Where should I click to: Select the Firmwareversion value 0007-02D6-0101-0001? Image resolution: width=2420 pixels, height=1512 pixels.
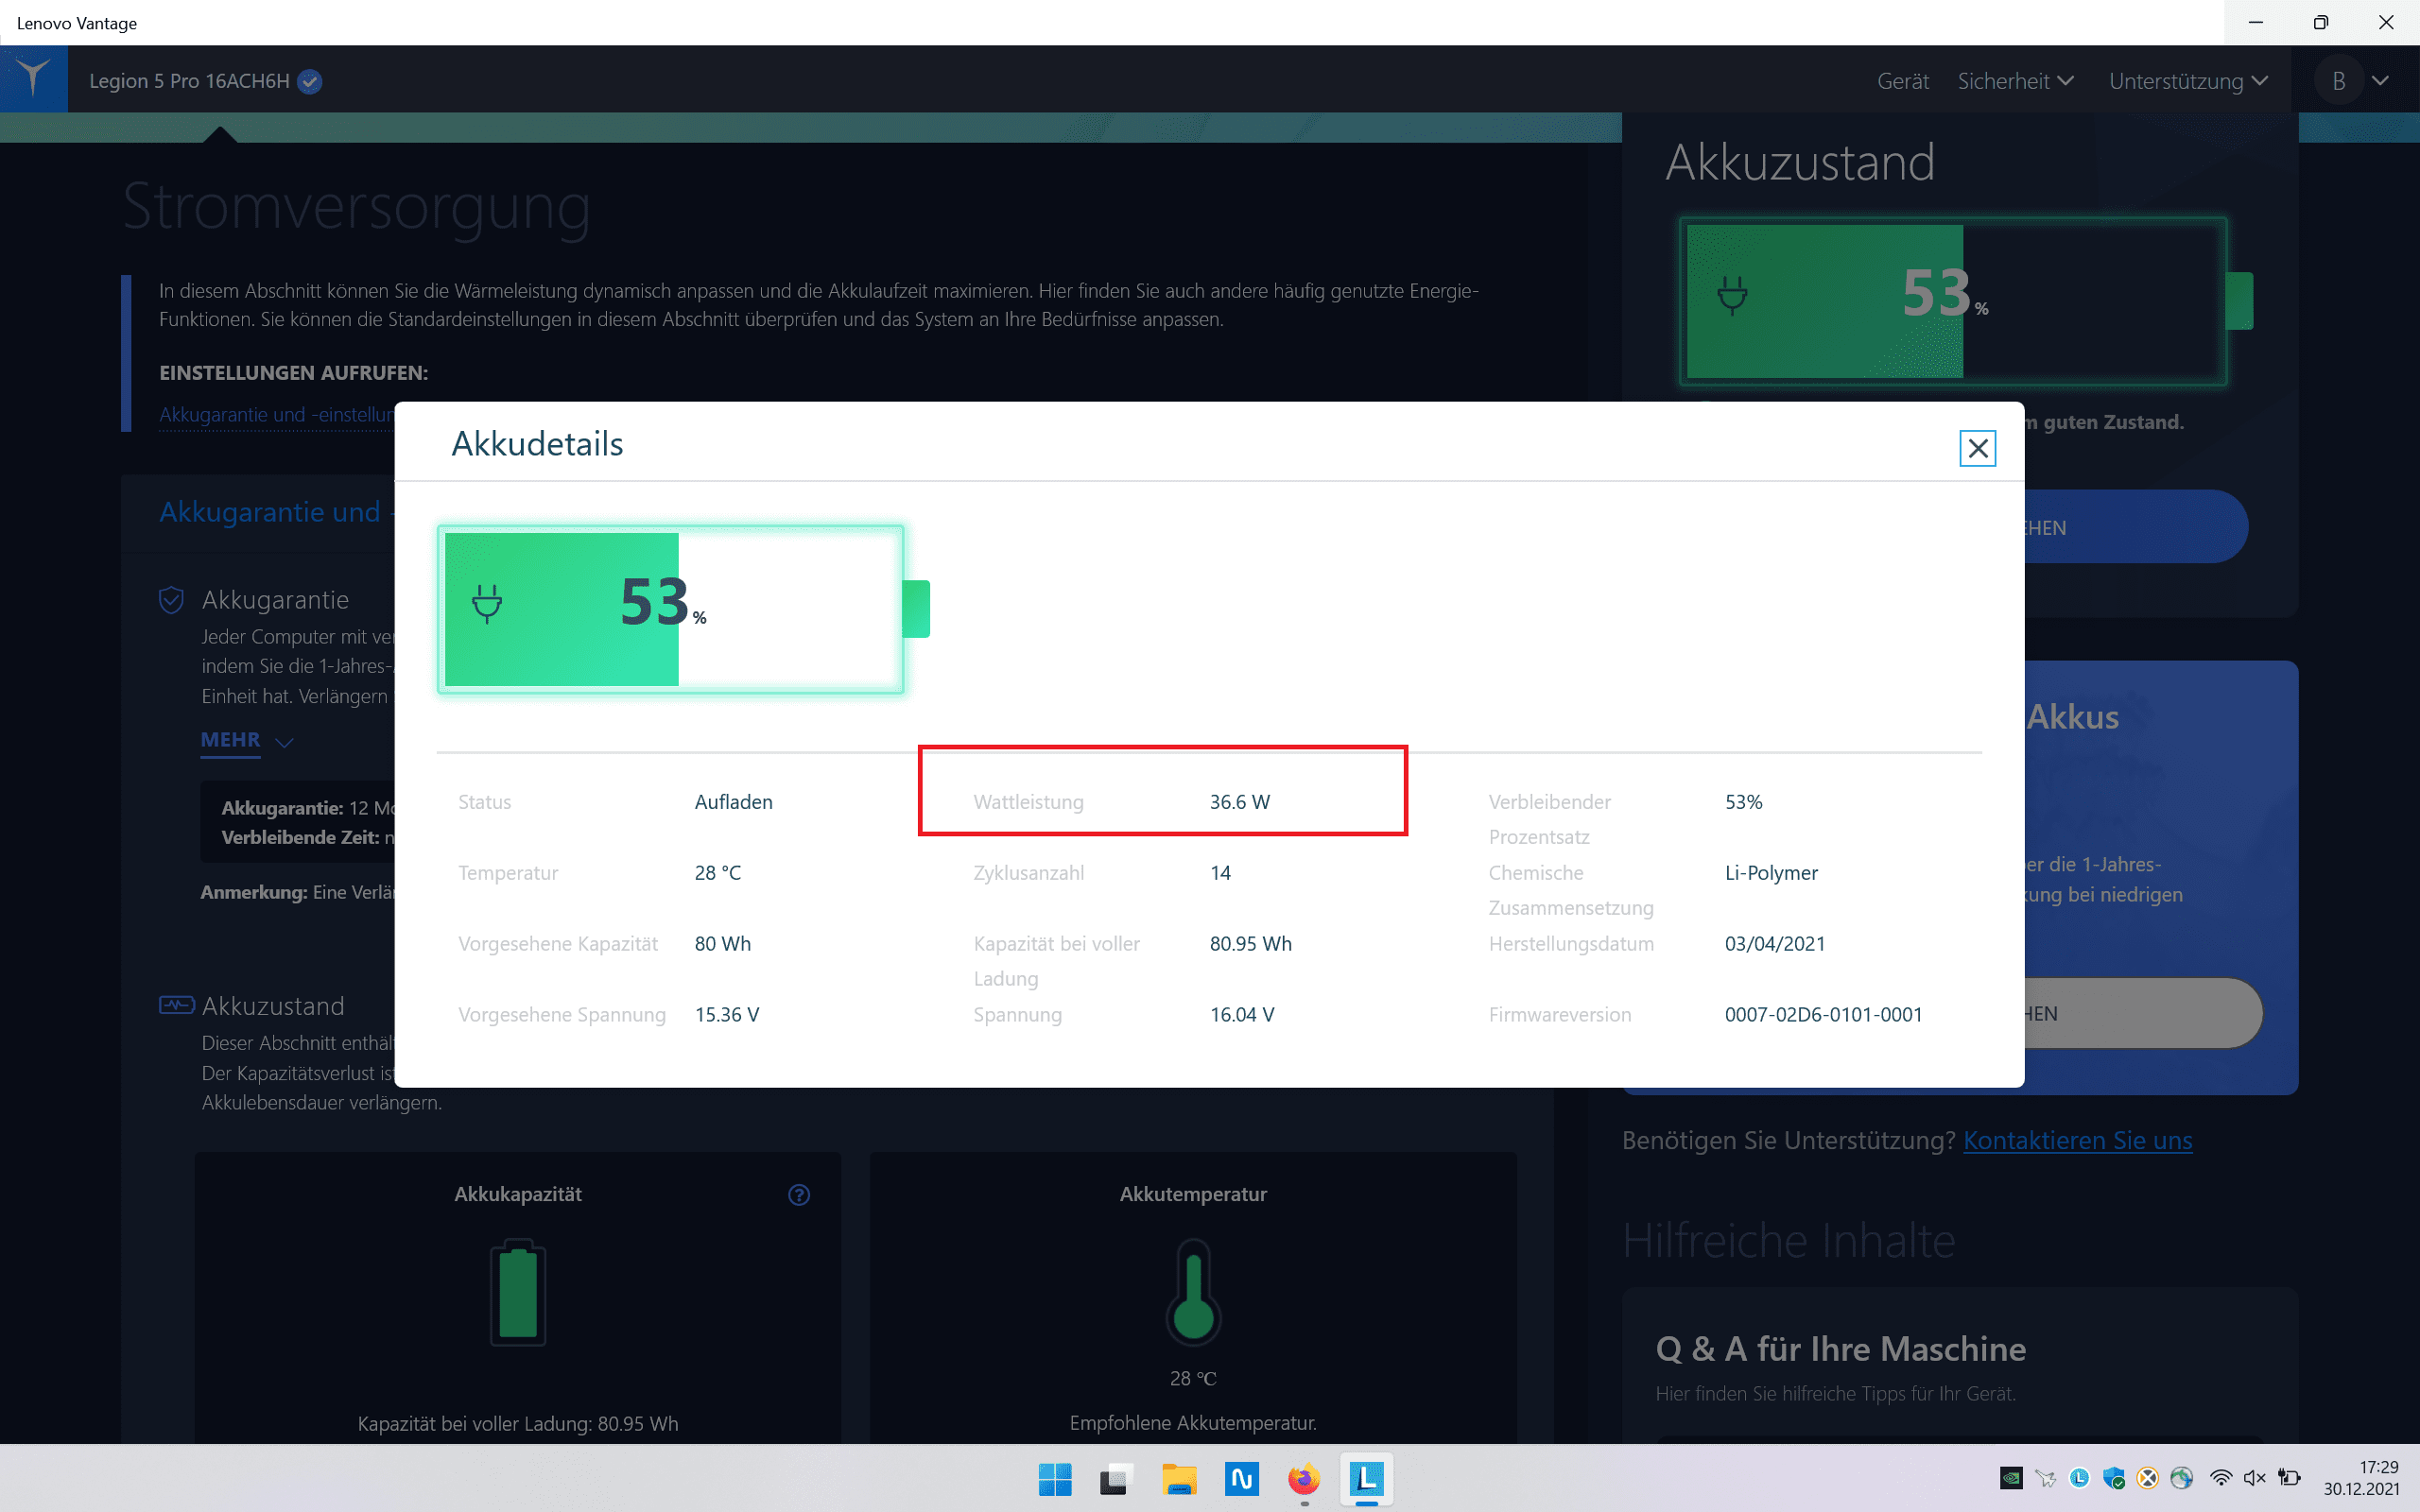[x=1823, y=1015]
